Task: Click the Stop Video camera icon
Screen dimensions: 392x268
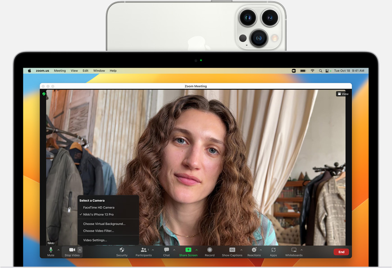Action: [x=72, y=250]
